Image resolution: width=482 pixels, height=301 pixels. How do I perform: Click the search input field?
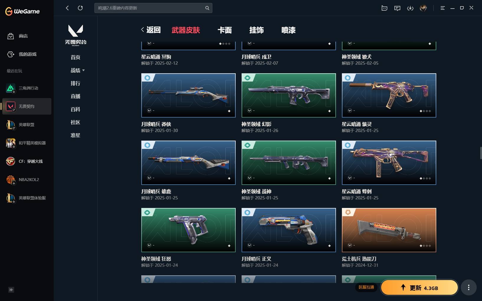coord(153,8)
